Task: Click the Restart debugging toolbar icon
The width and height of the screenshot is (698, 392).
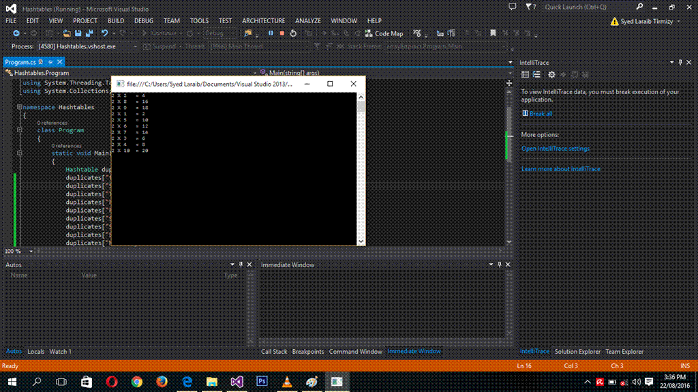Action: pyautogui.click(x=293, y=33)
